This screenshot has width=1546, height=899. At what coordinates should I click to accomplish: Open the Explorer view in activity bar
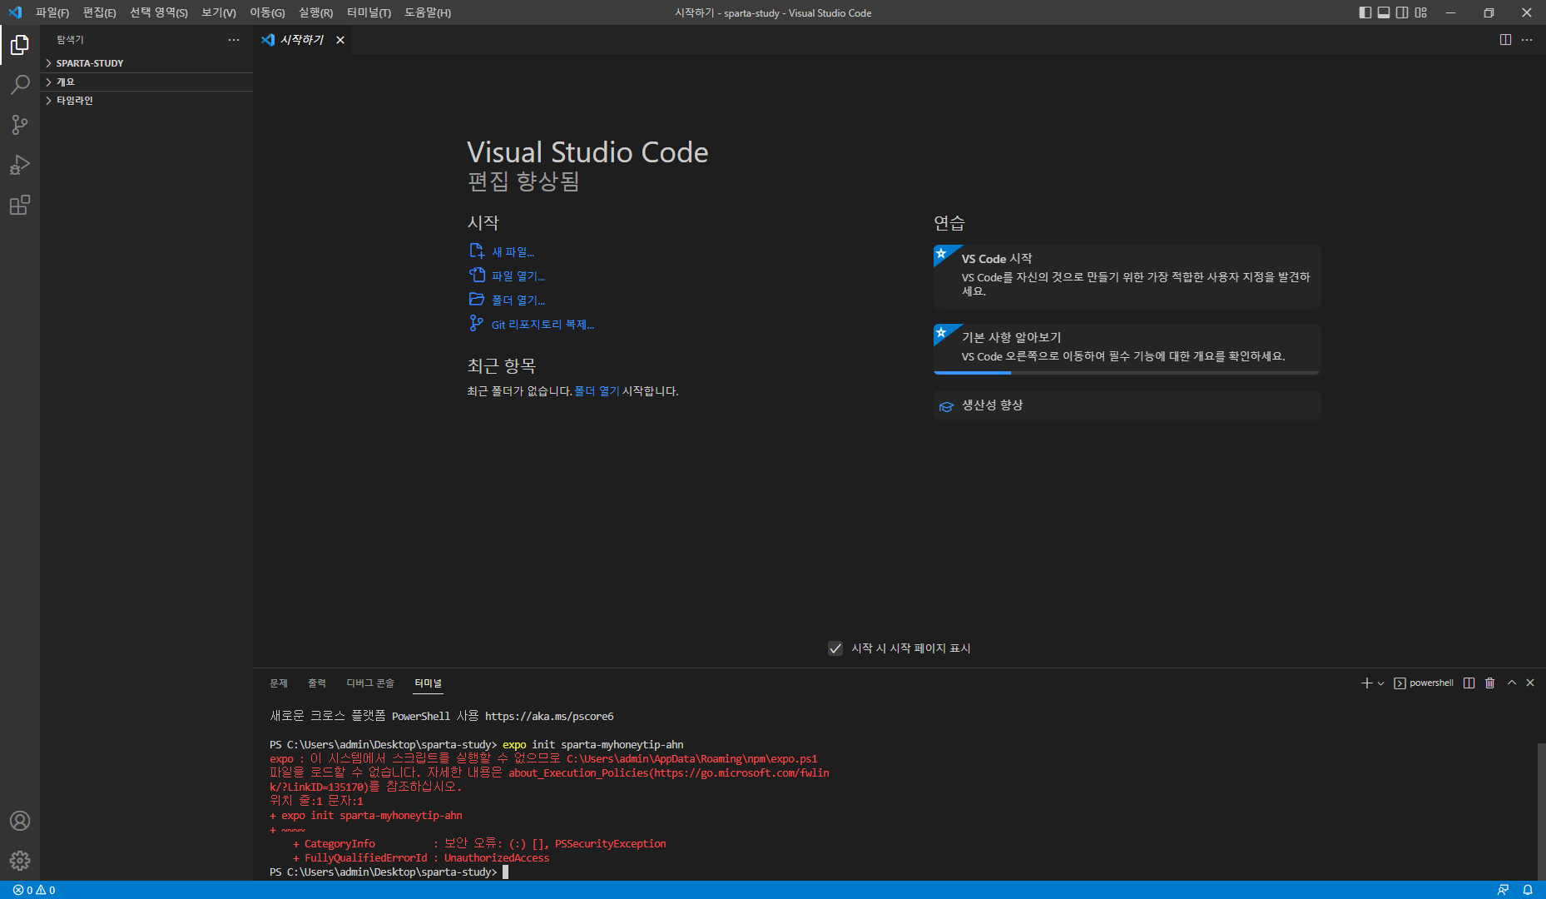[20, 45]
